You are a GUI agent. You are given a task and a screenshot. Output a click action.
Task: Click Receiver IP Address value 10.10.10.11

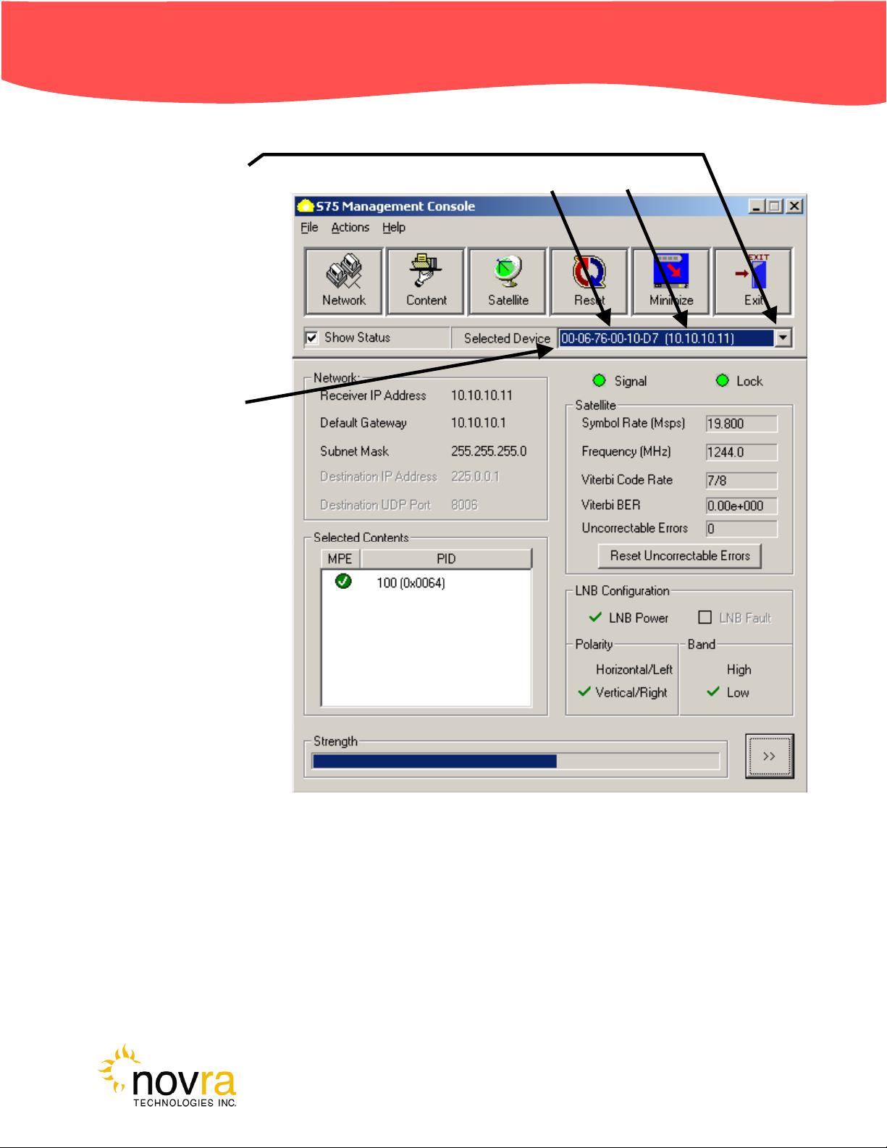coord(482,395)
